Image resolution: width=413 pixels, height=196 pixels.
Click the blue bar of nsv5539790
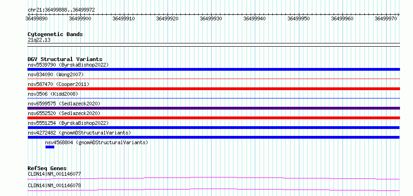[x=213, y=69]
